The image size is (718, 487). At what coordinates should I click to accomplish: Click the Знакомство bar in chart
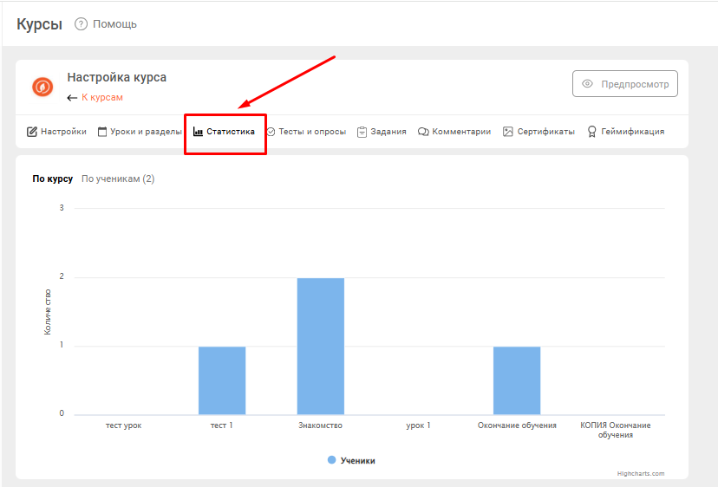pos(320,346)
